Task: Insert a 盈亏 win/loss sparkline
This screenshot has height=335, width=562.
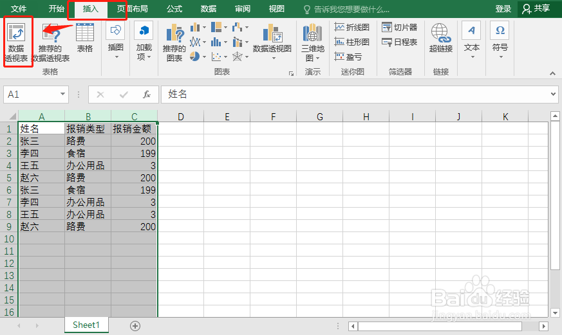Action: [x=348, y=57]
